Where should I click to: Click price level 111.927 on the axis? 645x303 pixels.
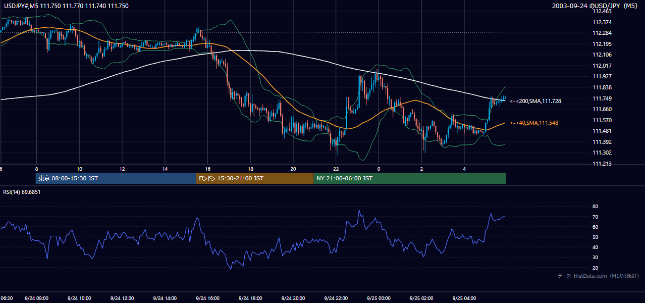tap(602, 76)
